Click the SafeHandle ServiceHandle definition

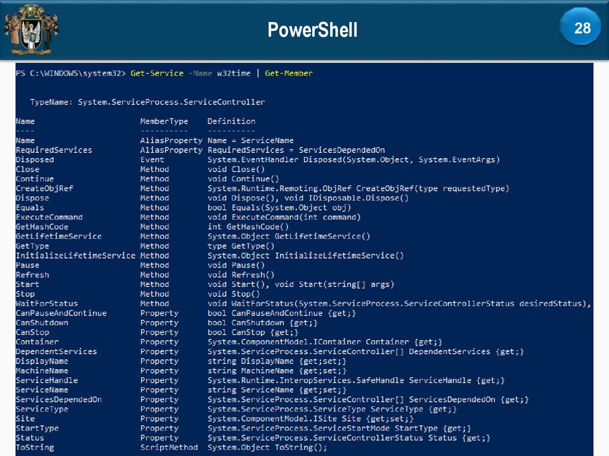coord(356,380)
